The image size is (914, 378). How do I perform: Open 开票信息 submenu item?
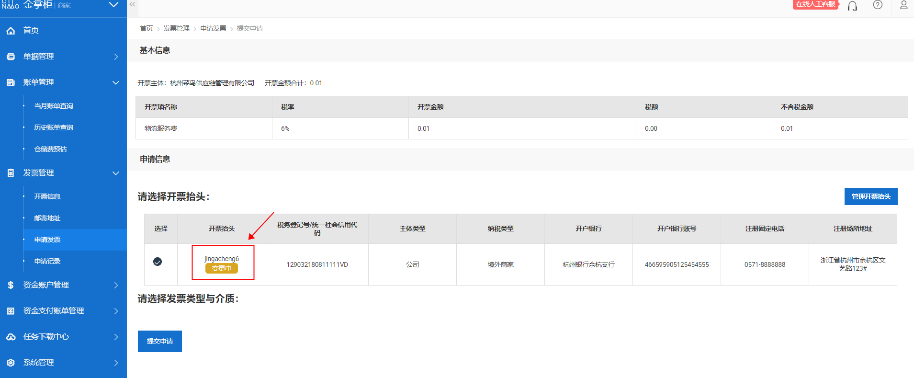coord(47,196)
